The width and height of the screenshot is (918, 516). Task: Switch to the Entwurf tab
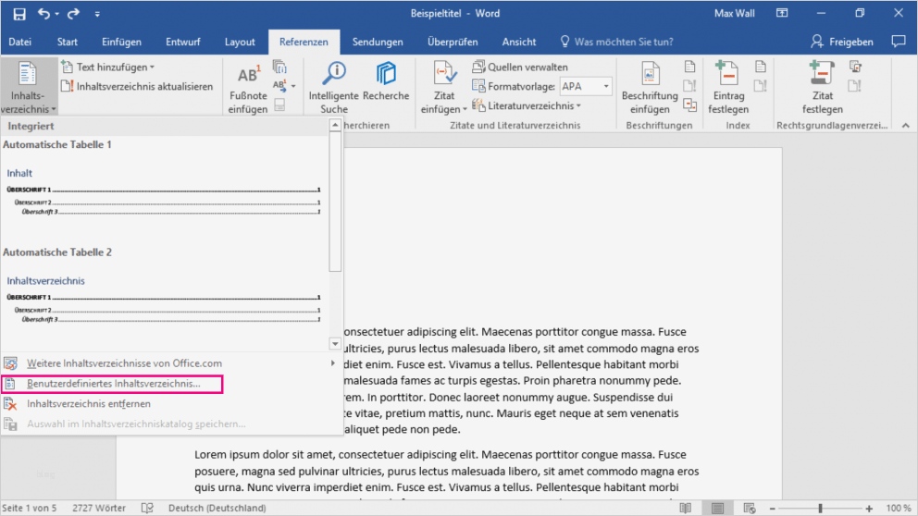(182, 42)
